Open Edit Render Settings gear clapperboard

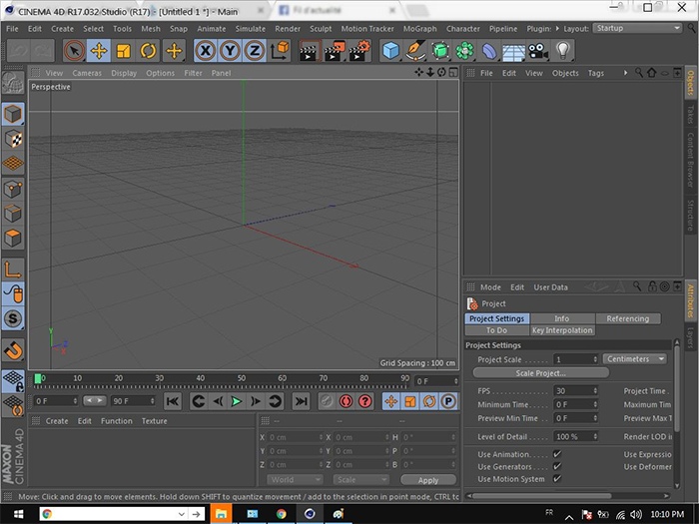[x=359, y=51]
